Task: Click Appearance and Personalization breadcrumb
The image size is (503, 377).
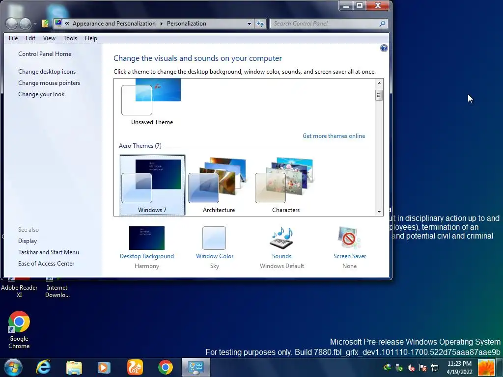Action: click(114, 24)
